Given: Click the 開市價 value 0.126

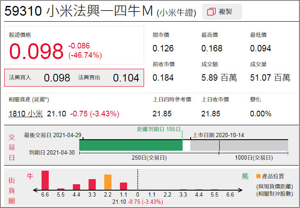Looking at the screenshot, I should (x=163, y=48).
